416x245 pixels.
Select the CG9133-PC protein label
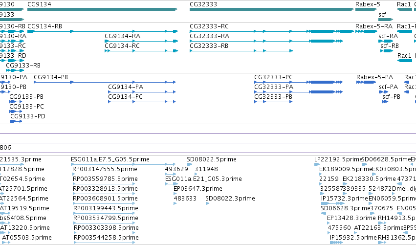coord(26,107)
